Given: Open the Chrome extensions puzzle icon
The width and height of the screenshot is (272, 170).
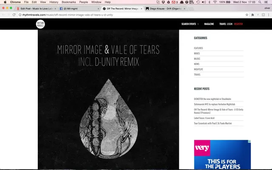Looking at the screenshot, I should [252, 15].
